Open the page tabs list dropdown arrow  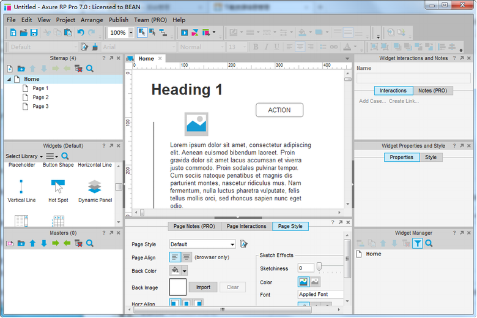tap(347, 59)
